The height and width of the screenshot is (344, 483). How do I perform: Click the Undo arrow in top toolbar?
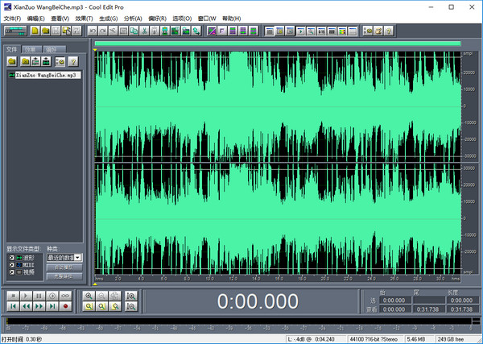click(93, 31)
